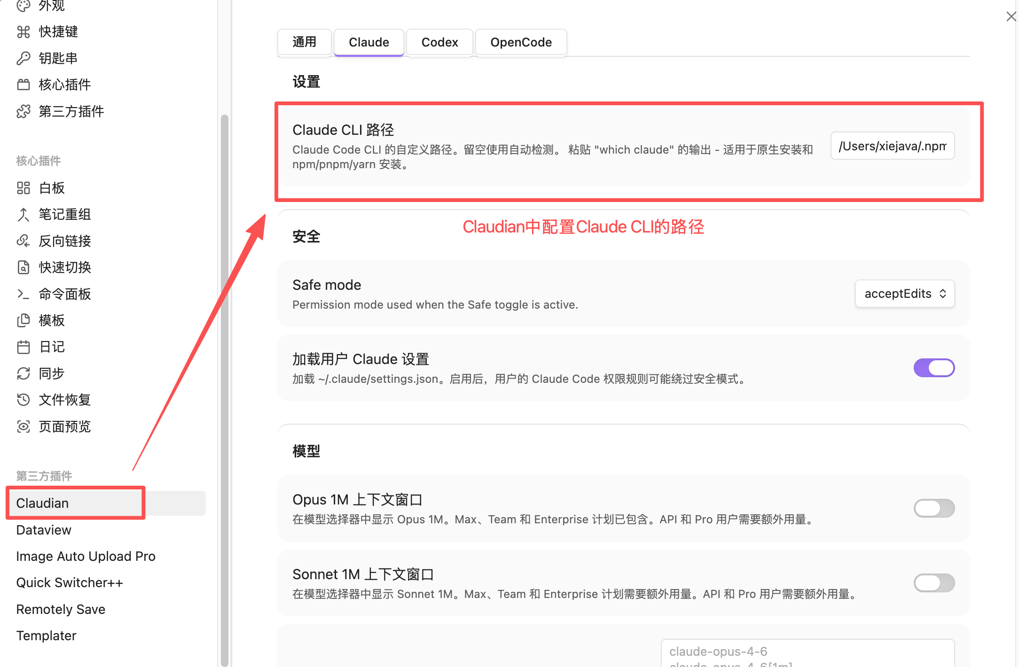Click the 白板 canvas icon
1019x667 pixels.
tap(24, 188)
